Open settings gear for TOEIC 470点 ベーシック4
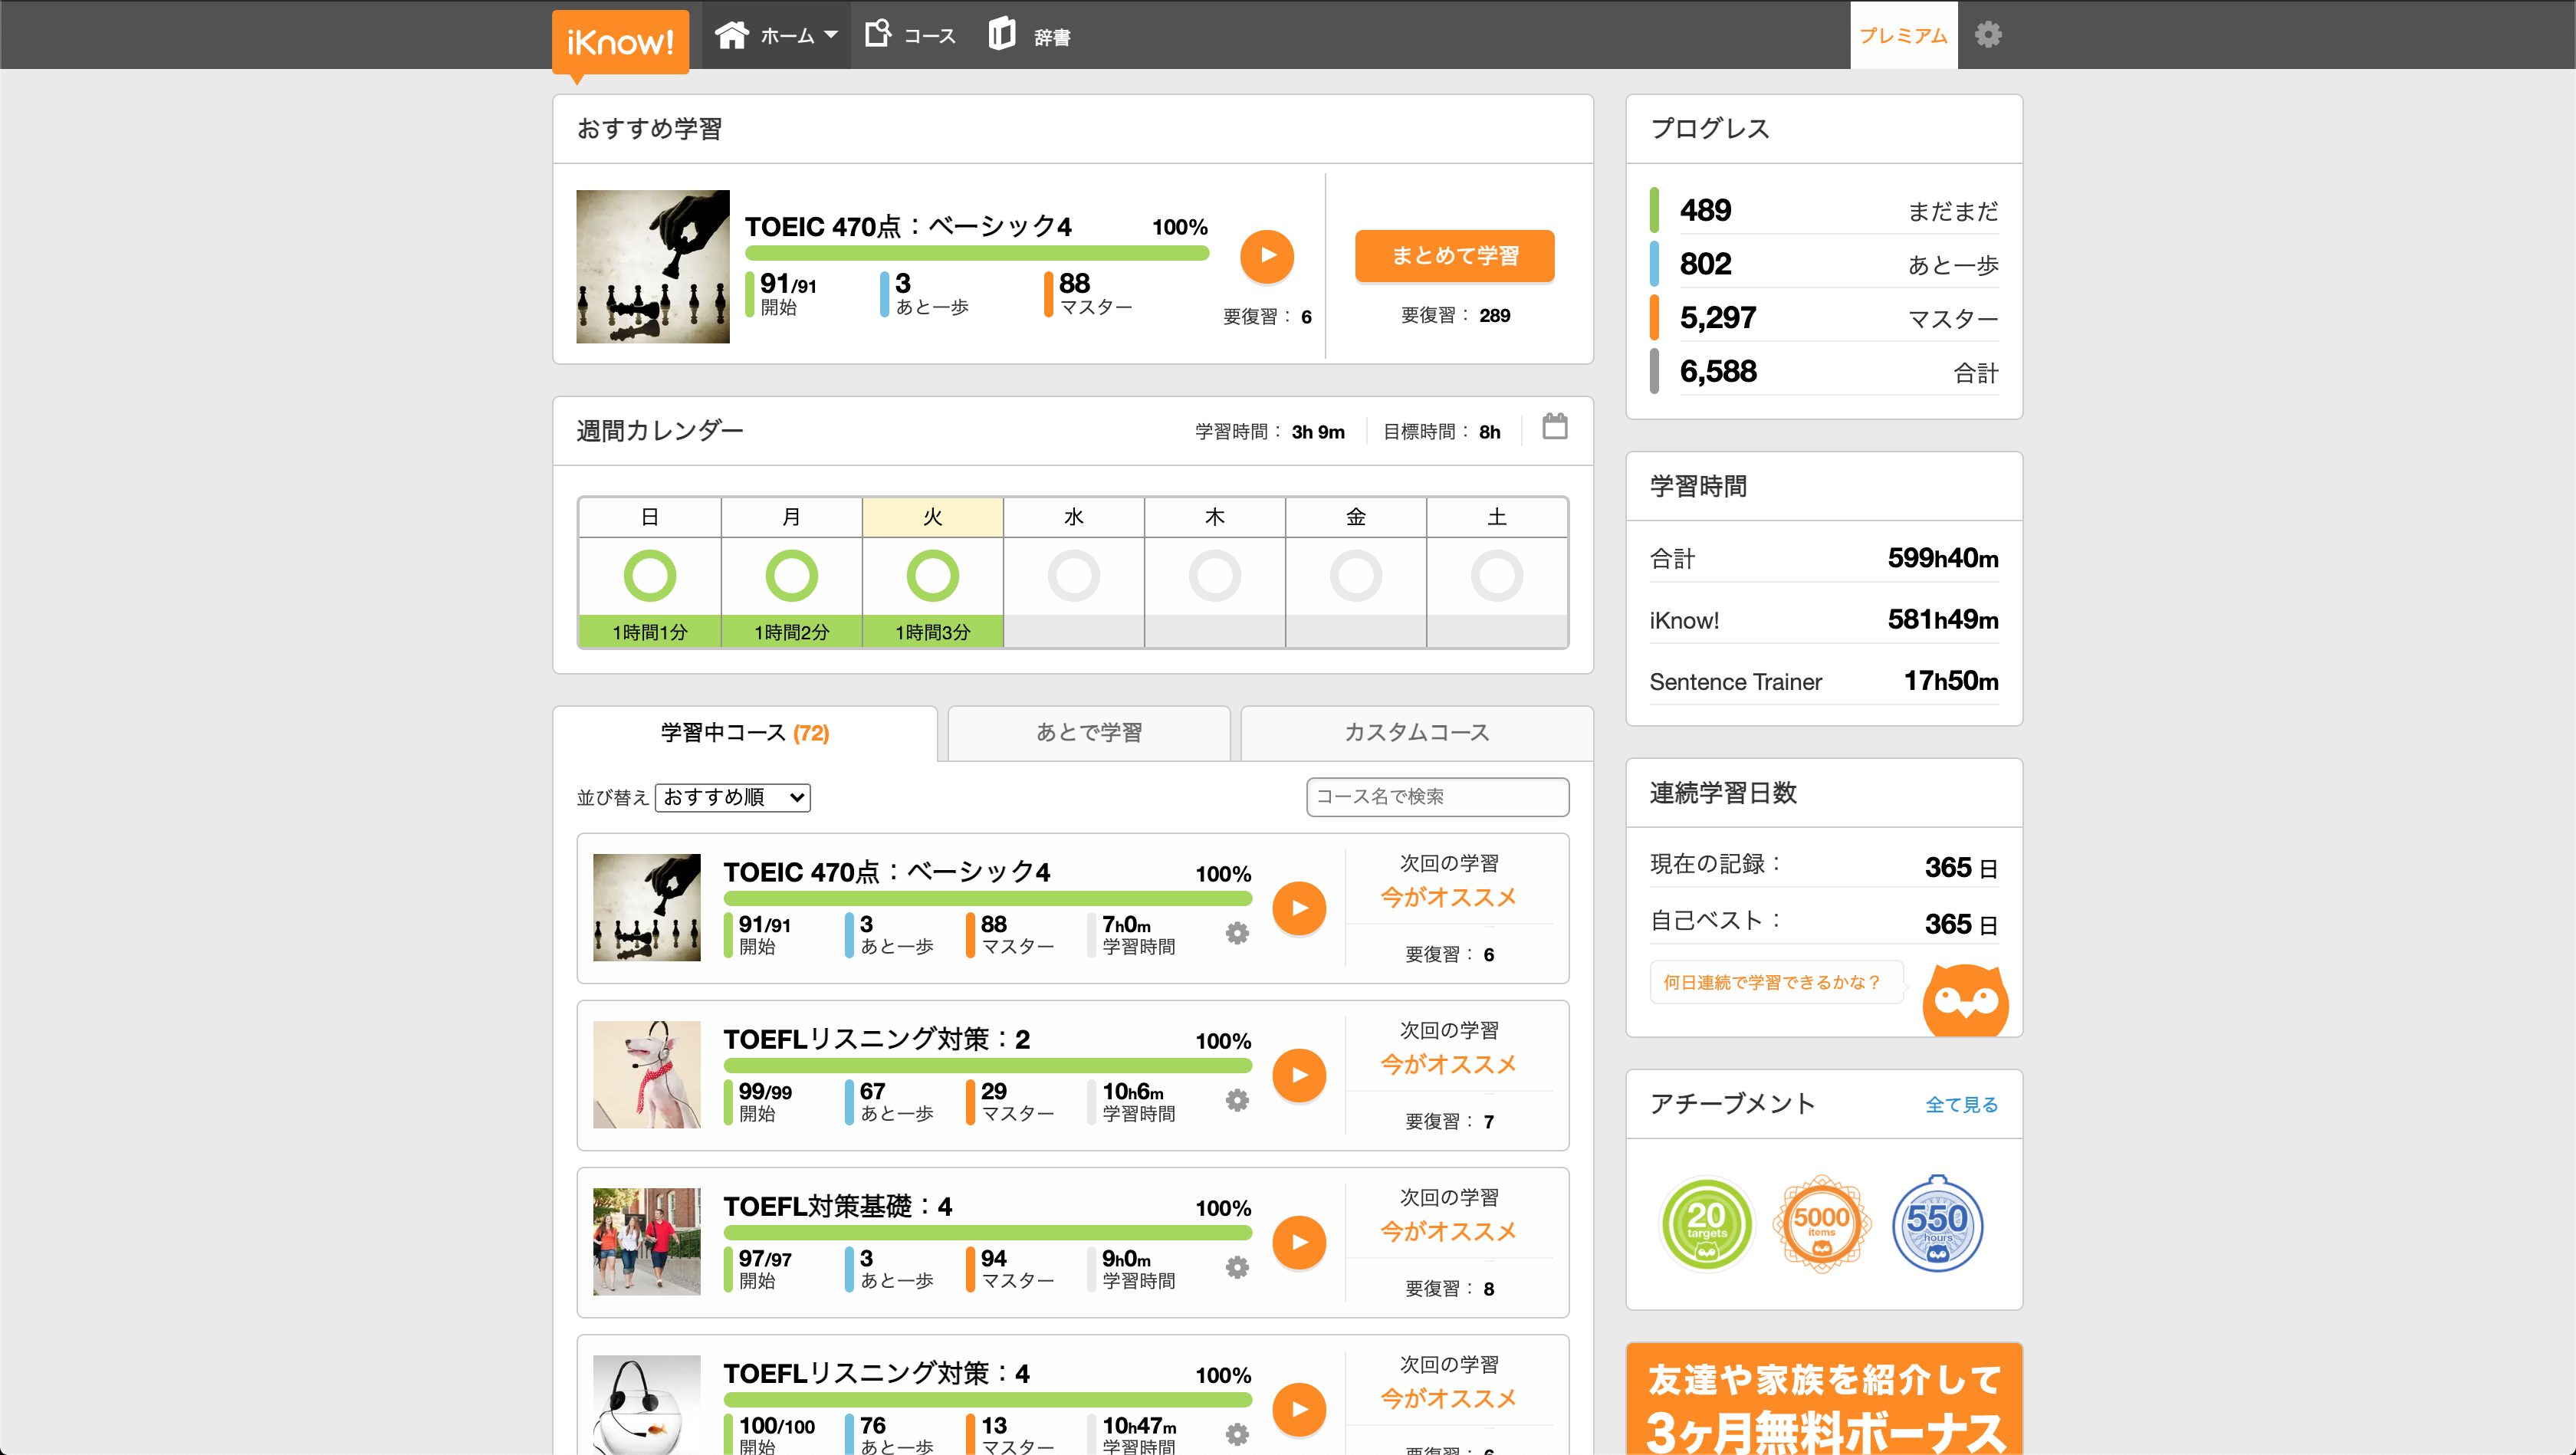This screenshot has height=1455, width=2576. (1237, 933)
